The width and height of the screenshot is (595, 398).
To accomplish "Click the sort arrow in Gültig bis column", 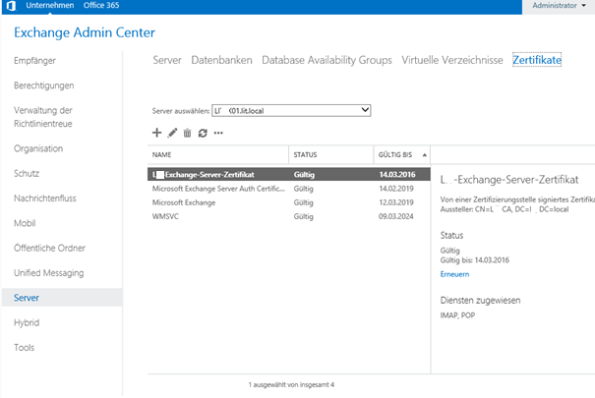I will click(424, 155).
